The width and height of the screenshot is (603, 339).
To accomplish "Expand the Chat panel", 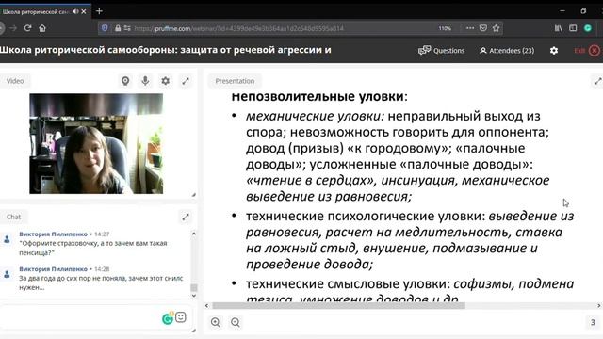I will [x=186, y=218].
